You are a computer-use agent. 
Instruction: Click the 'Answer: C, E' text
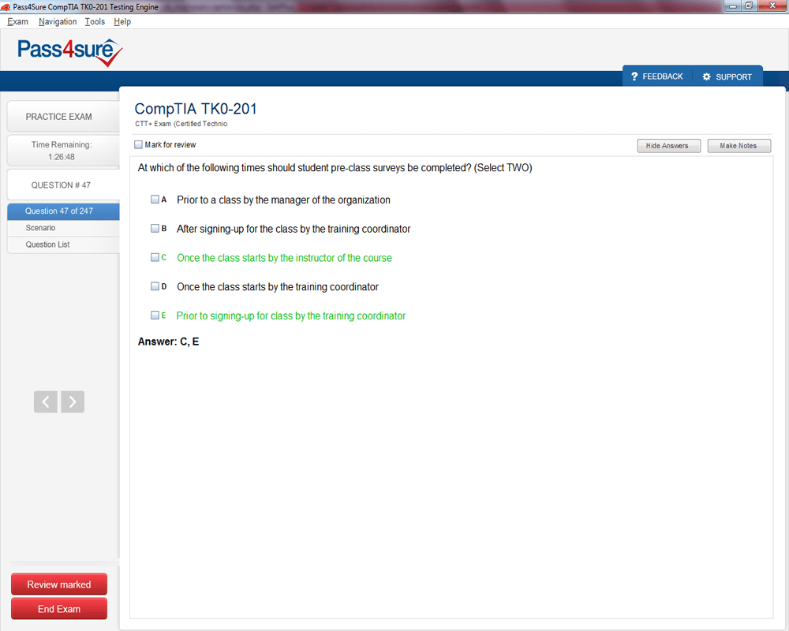click(x=169, y=342)
